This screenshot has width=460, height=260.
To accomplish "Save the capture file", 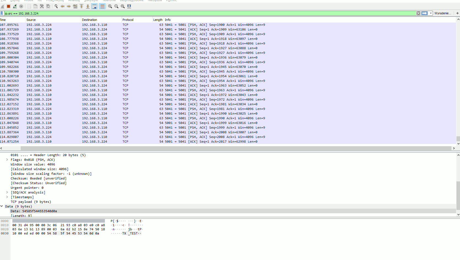I will pos(36,6).
